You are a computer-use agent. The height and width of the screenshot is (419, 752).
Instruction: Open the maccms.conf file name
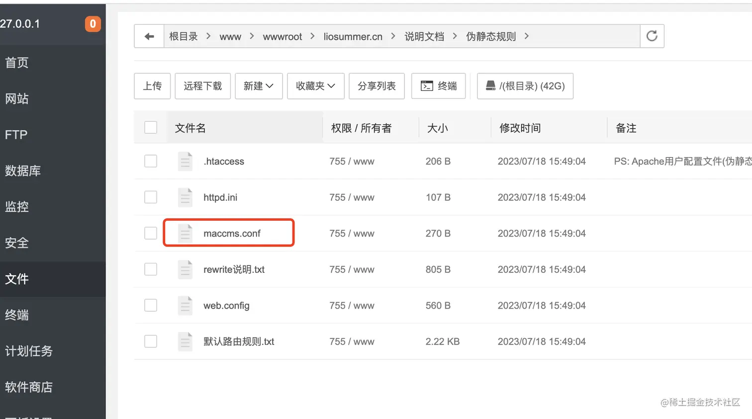(232, 234)
